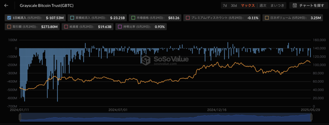The width and height of the screenshot is (329, 125).
Task: Click the -0.11% premium/discount value
Action: tap(253, 18)
